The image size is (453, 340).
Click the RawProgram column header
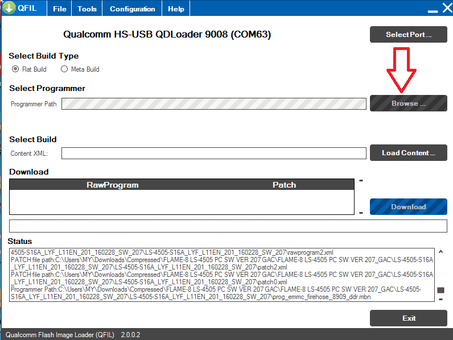click(x=112, y=185)
